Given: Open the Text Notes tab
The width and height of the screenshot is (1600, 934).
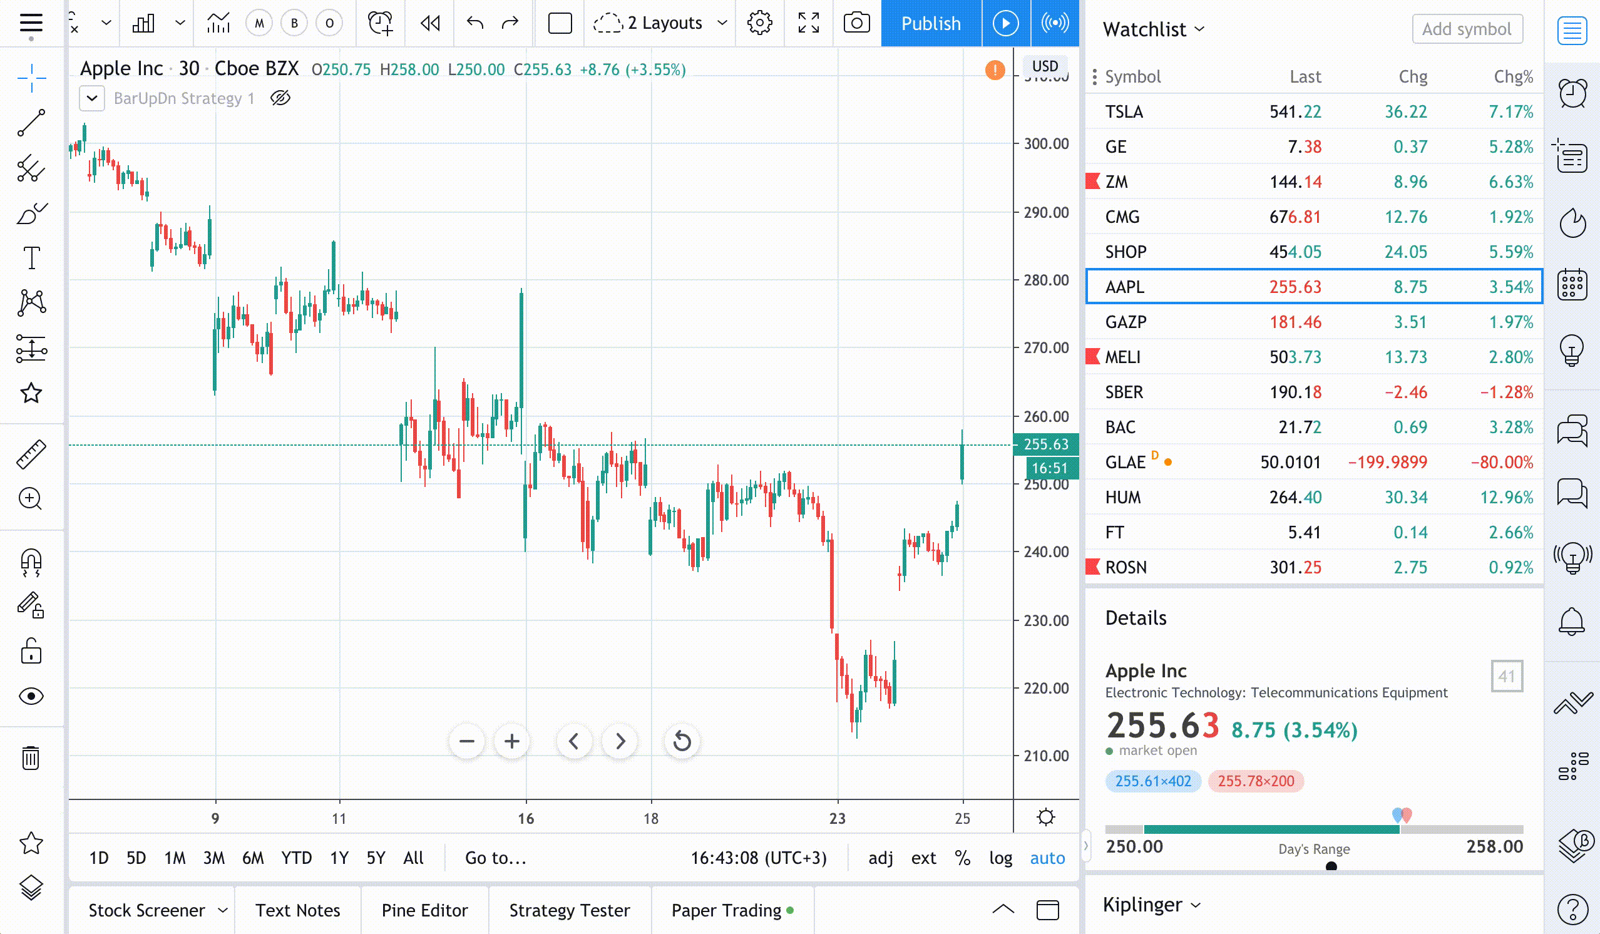Looking at the screenshot, I should click(x=297, y=910).
